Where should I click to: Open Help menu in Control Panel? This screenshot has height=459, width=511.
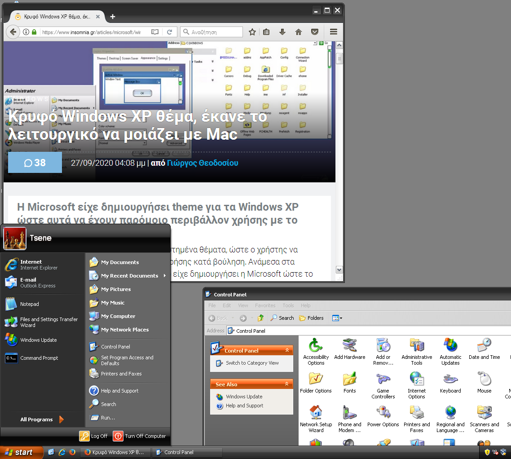tap(306, 305)
